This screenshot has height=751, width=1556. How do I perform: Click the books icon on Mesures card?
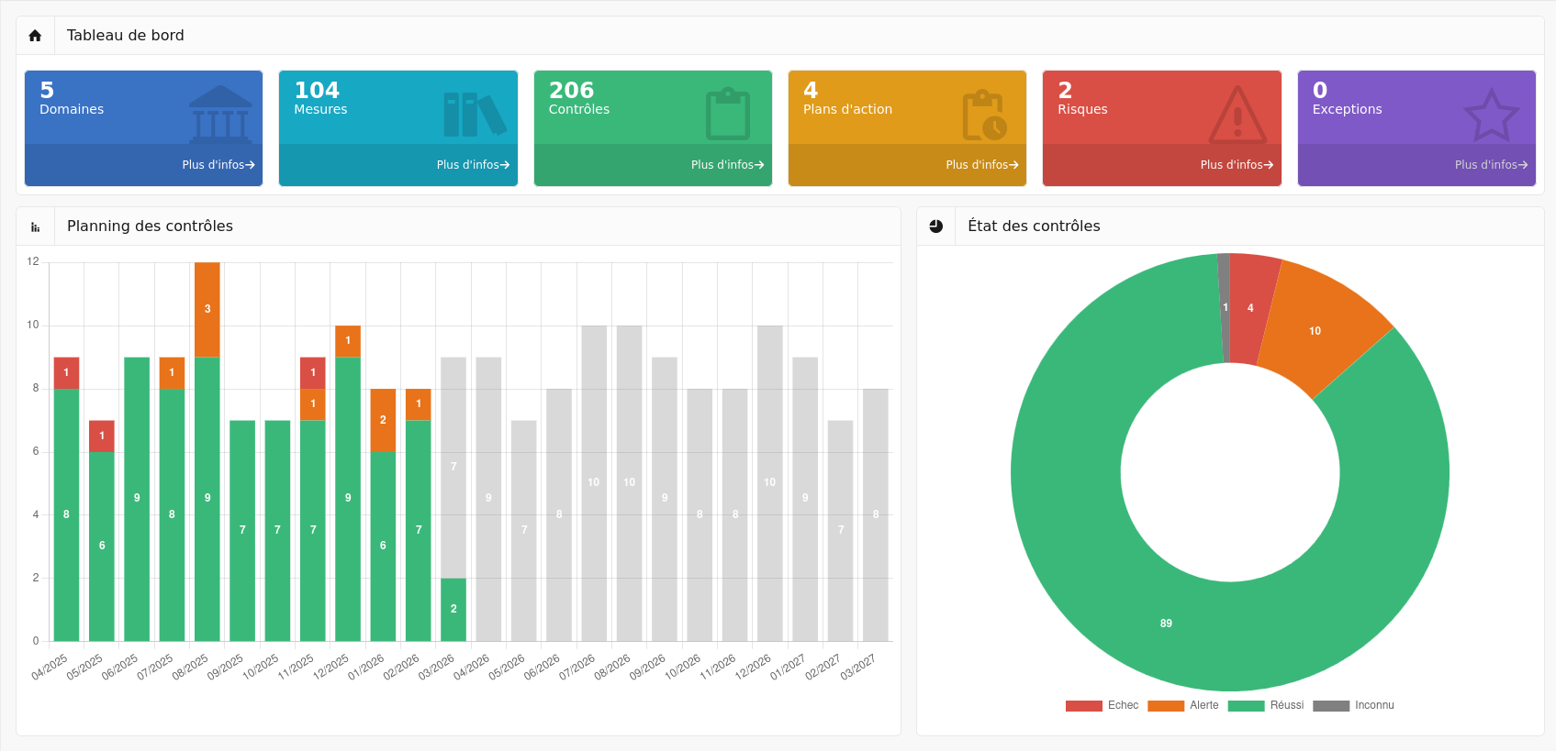click(474, 115)
